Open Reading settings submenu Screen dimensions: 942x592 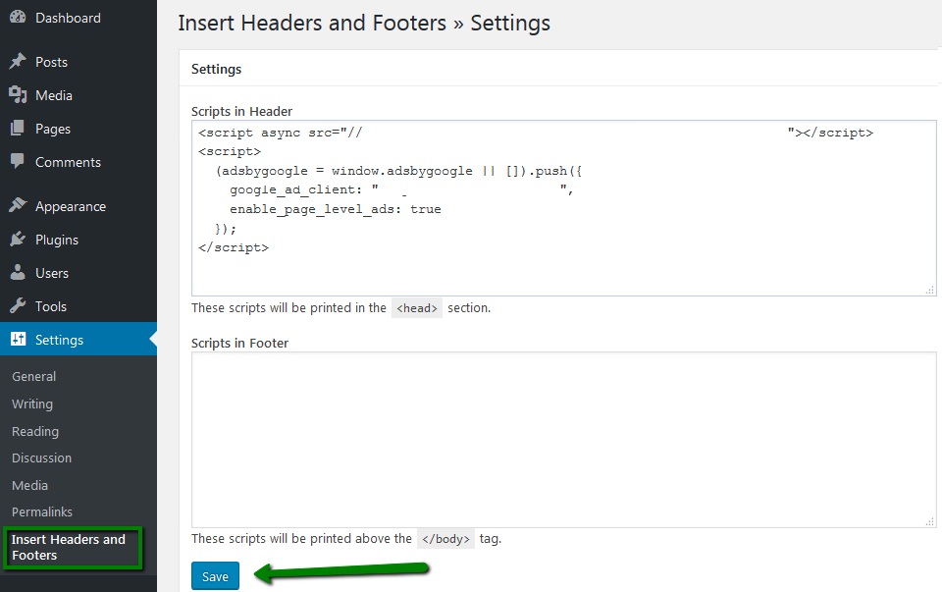click(x=35, y=432)
